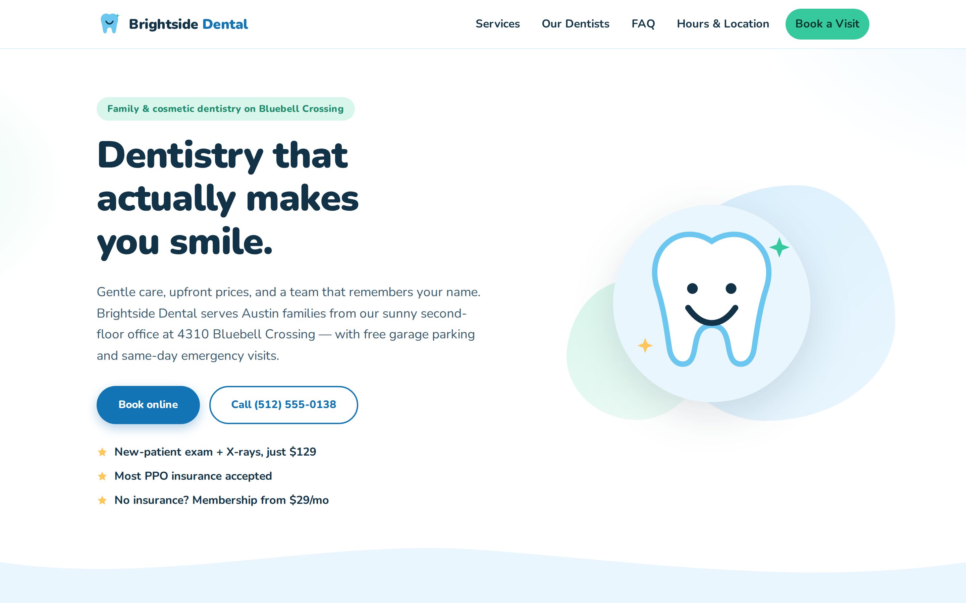Open the Services nav item
The image size is (966, 603).
point(497,24)
